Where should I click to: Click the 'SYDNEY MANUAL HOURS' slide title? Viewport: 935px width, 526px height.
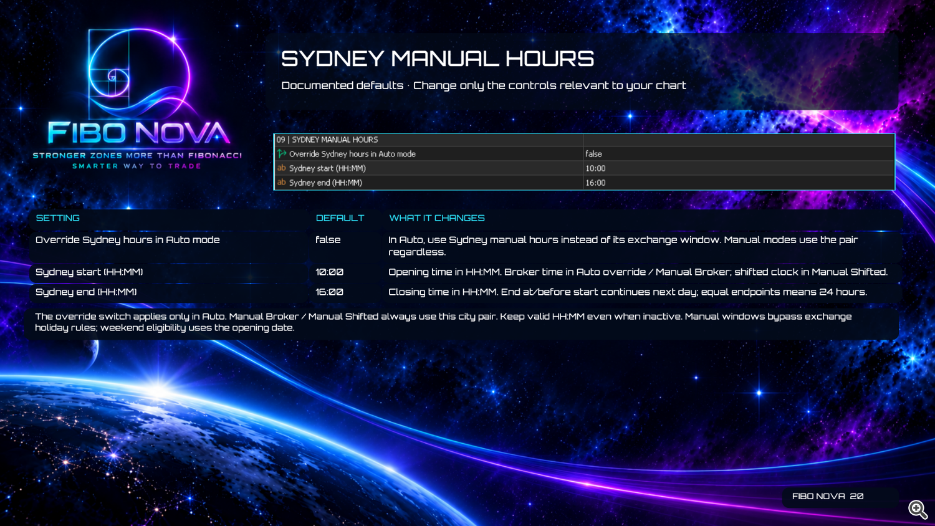click(x=438, y=59)
